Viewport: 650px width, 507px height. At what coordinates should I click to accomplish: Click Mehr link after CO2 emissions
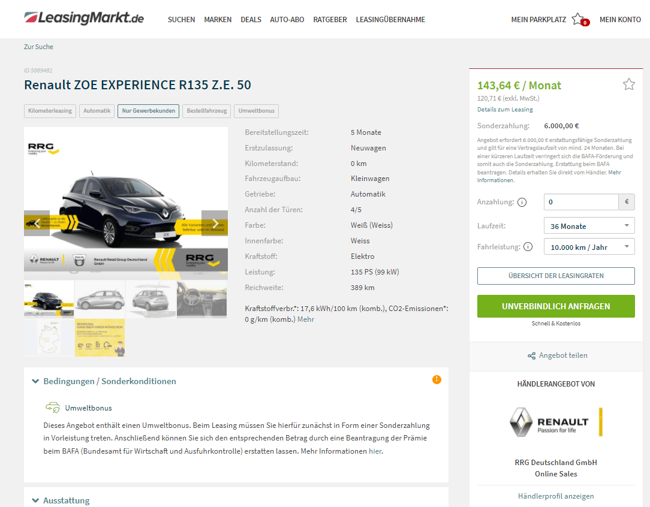click(306, 319)
